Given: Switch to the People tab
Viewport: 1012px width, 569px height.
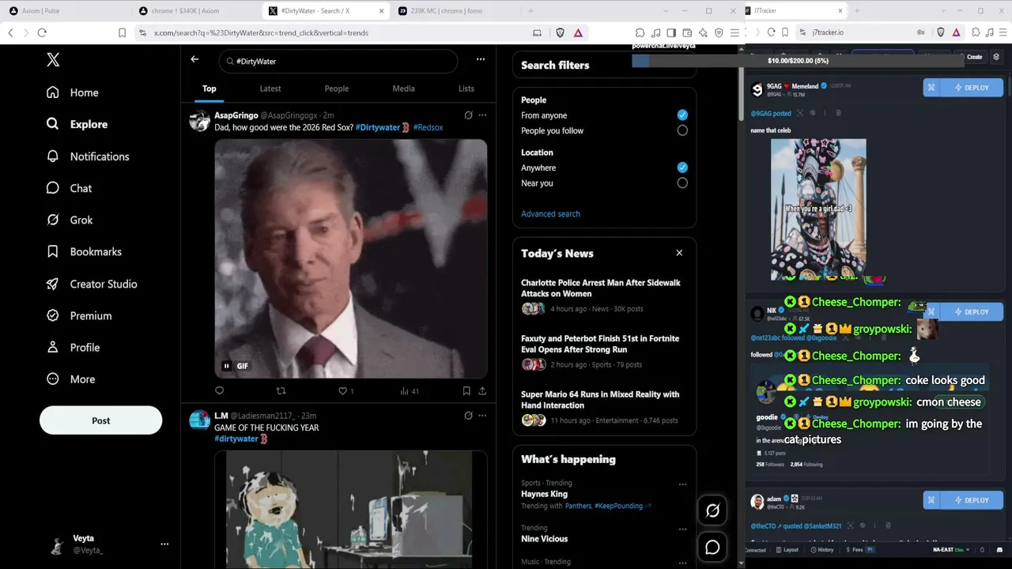Looking at the screenshot, I should click(x=337, y=89).
